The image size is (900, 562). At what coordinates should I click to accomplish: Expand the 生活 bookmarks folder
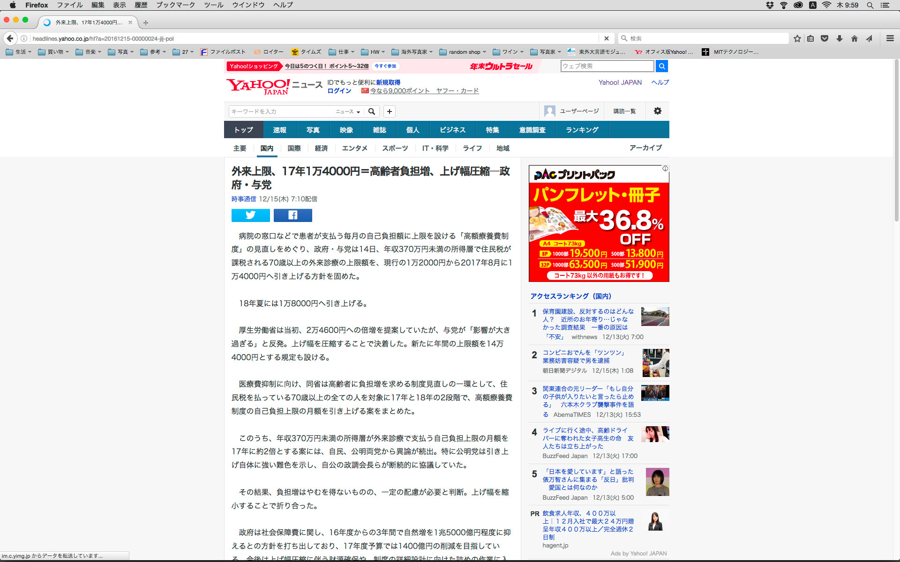pos(19,52)
